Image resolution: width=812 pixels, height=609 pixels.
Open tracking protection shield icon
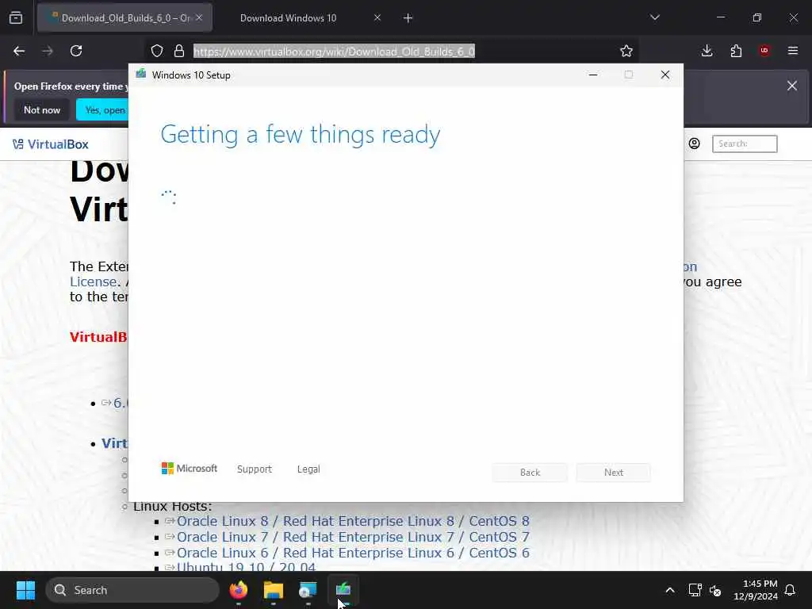tap(157, 51)
